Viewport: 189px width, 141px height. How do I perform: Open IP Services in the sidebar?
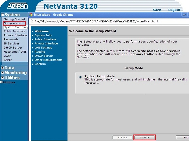(x=12, y=44)
